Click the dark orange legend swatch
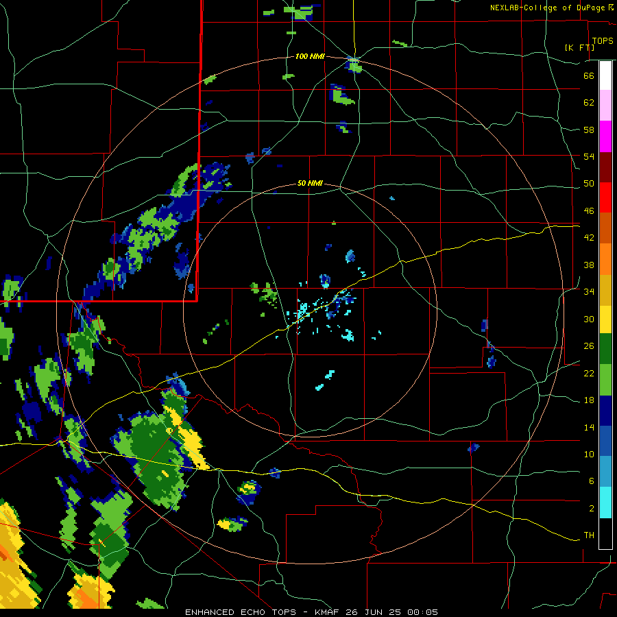617x617 pixels. [605, 228]
